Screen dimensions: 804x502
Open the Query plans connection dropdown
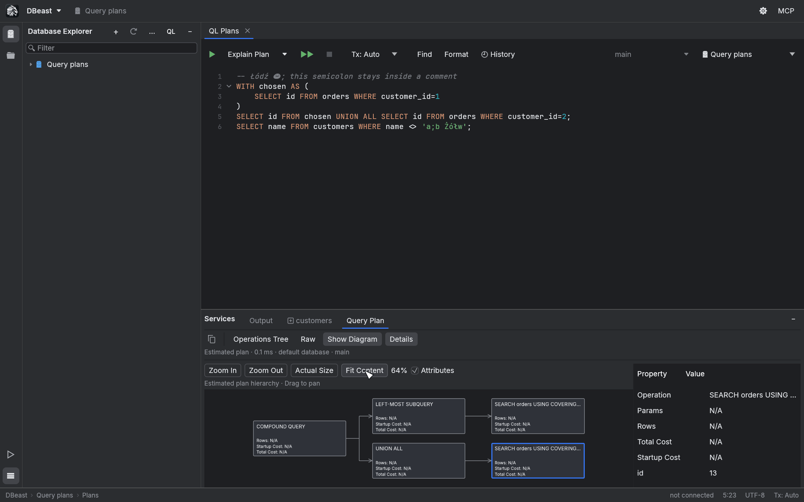tap(748, 54)
